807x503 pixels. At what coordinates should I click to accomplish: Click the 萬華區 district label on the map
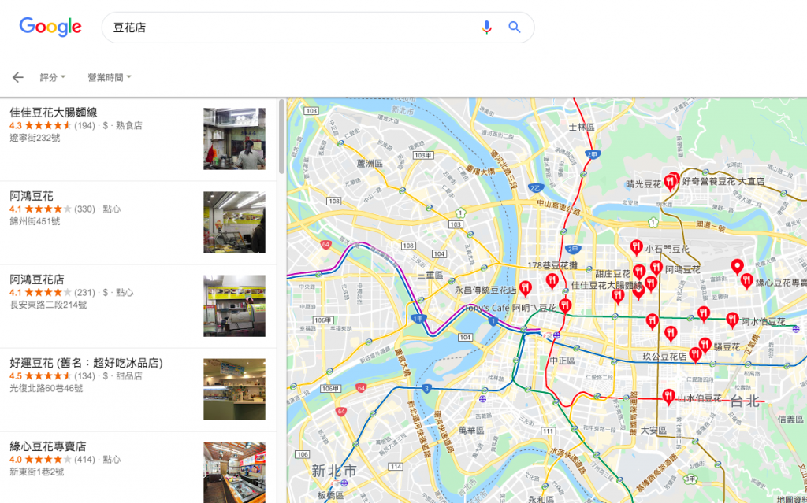coord(471,430)
